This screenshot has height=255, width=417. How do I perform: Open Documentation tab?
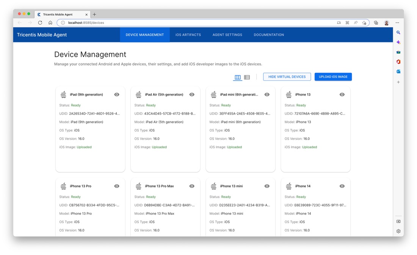pos(269,35)
